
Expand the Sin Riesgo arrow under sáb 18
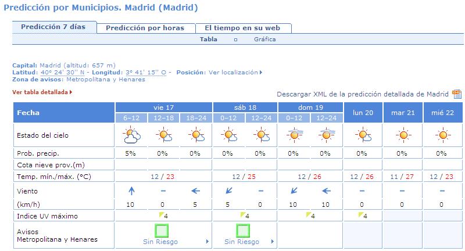[273, 242]
